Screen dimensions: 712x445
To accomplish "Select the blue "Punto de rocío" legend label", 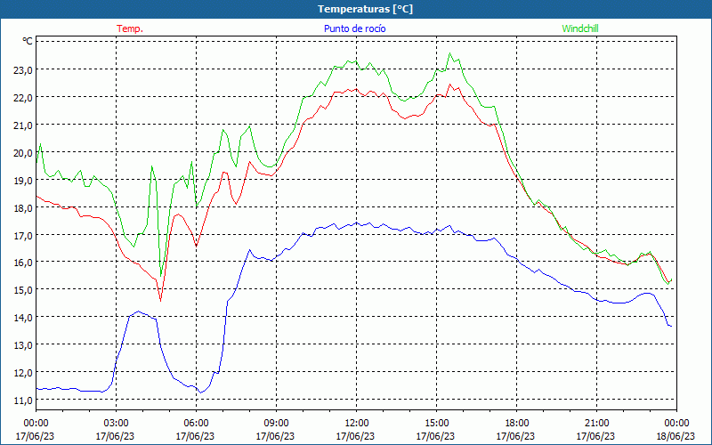I will [x=354, y=28].
